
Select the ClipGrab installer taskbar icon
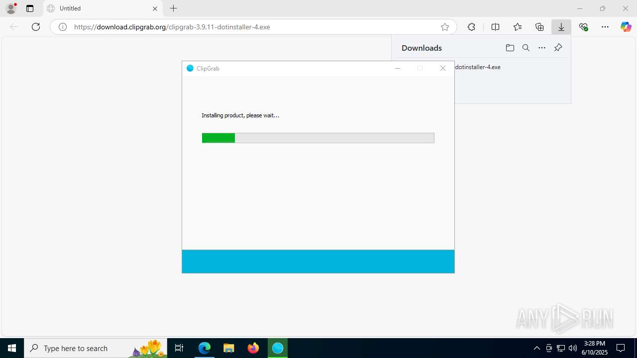278,348
